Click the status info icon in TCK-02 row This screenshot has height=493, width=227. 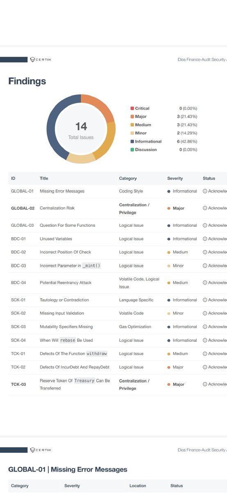click(205, 367)
